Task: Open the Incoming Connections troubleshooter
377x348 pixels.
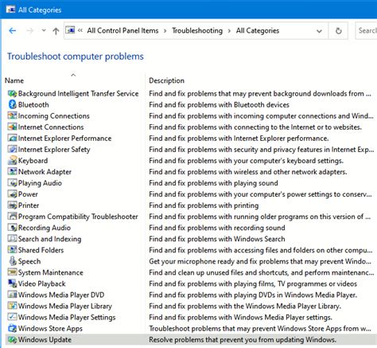Action: (54, 115)
